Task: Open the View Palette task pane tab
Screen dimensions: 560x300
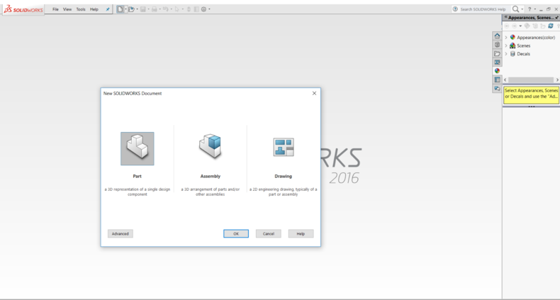Action: 497,62
